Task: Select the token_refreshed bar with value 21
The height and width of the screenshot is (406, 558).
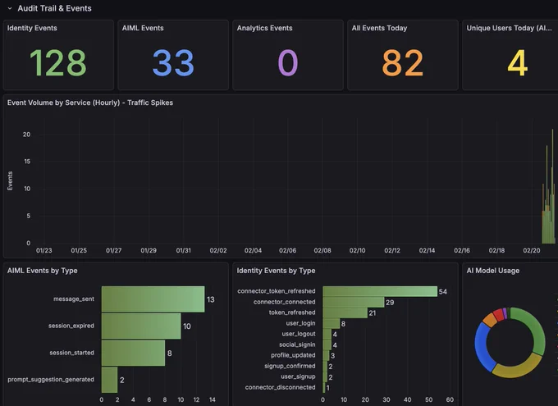Action: point(345,312)
